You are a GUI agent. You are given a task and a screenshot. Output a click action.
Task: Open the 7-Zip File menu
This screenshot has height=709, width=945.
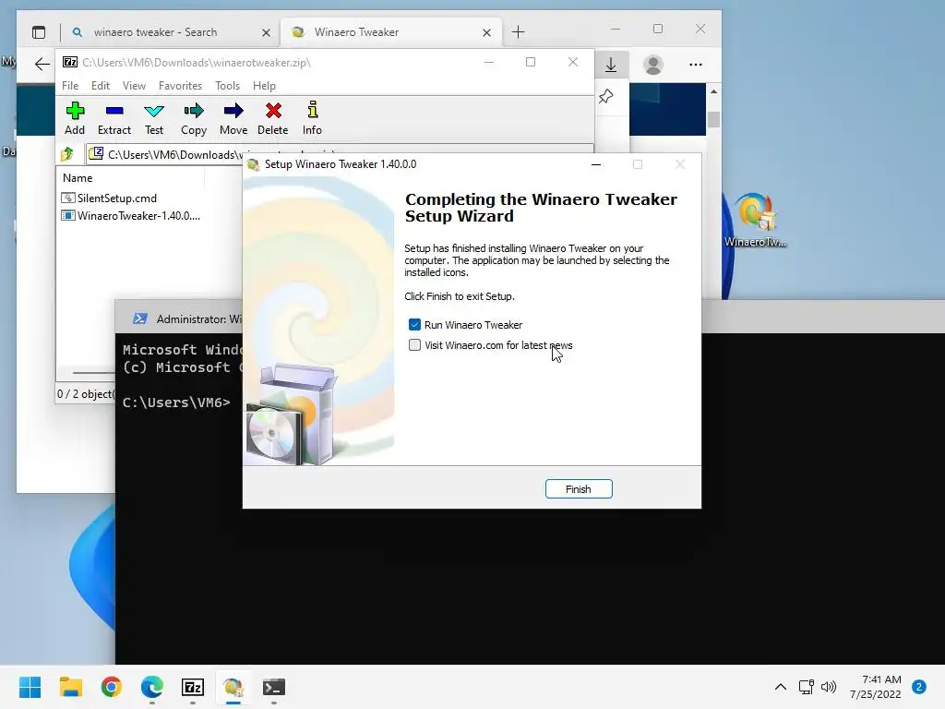[70, 86]
